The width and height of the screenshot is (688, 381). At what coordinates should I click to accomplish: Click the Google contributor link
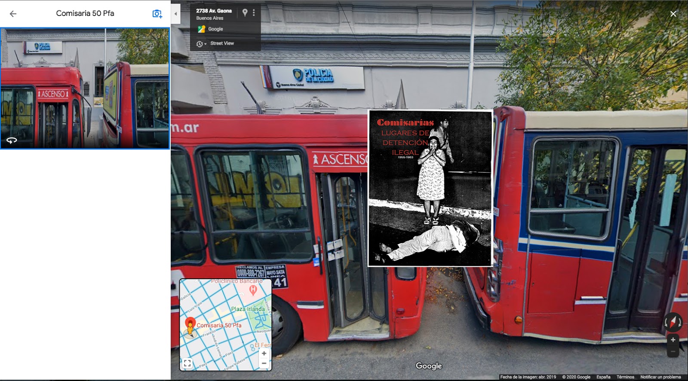pyautogui.click(x=215, y=29)
